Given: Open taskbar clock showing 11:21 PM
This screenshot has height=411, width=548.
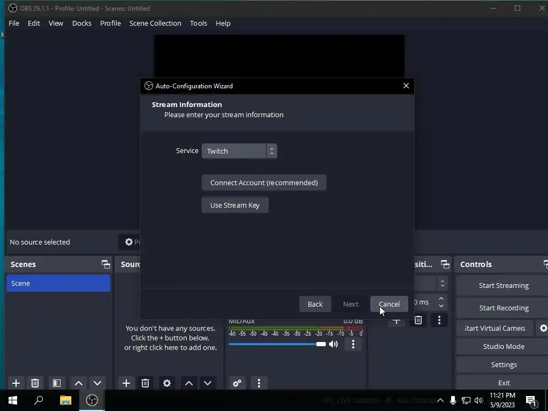Looking at the screenshot, I should (x=503, y=400).
